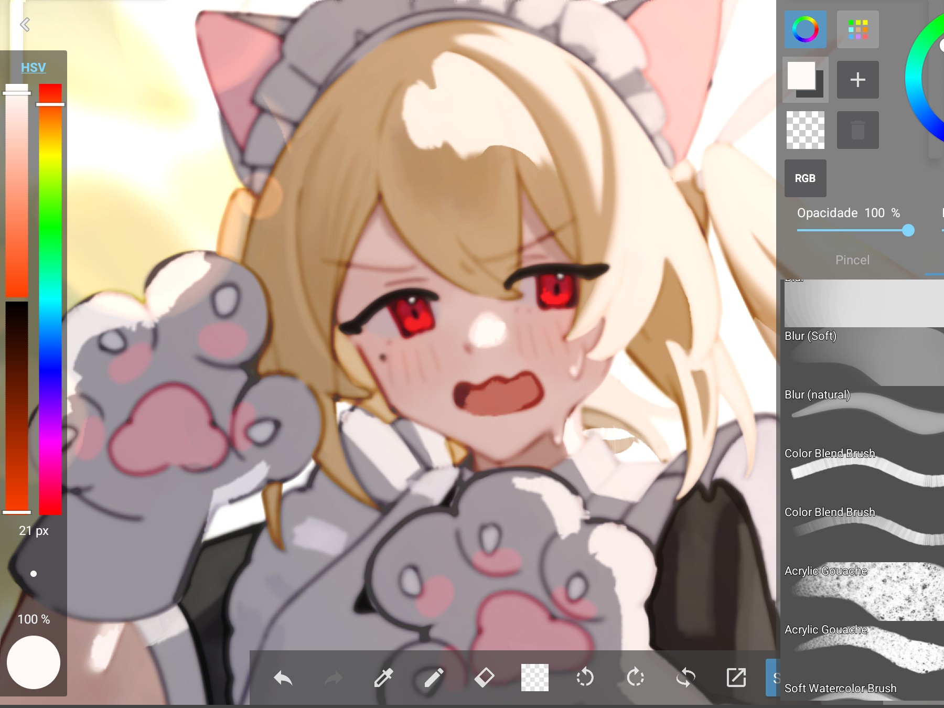The width and height of the screenshot is (944, 708).
Task: Tap the undo arrow in bottom toolbar
Action: tap(283, 678)
